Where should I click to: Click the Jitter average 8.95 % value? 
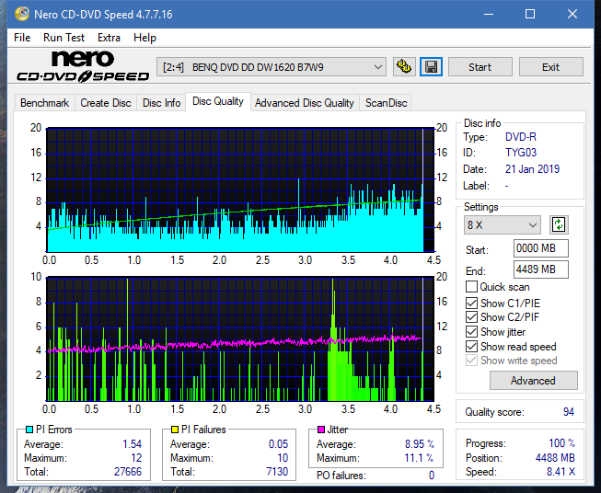point(420,444)
